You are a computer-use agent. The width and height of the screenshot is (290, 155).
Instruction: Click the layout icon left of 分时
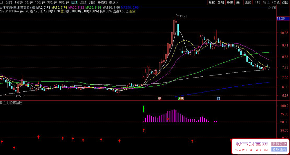2,2
